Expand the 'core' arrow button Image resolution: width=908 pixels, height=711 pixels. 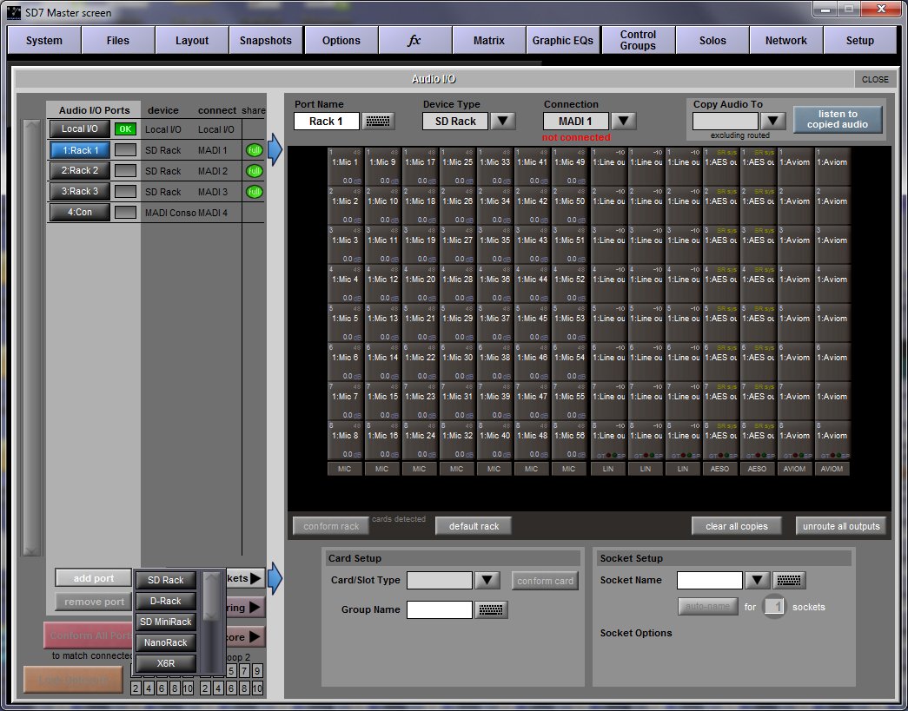click(x=246, y=637)
